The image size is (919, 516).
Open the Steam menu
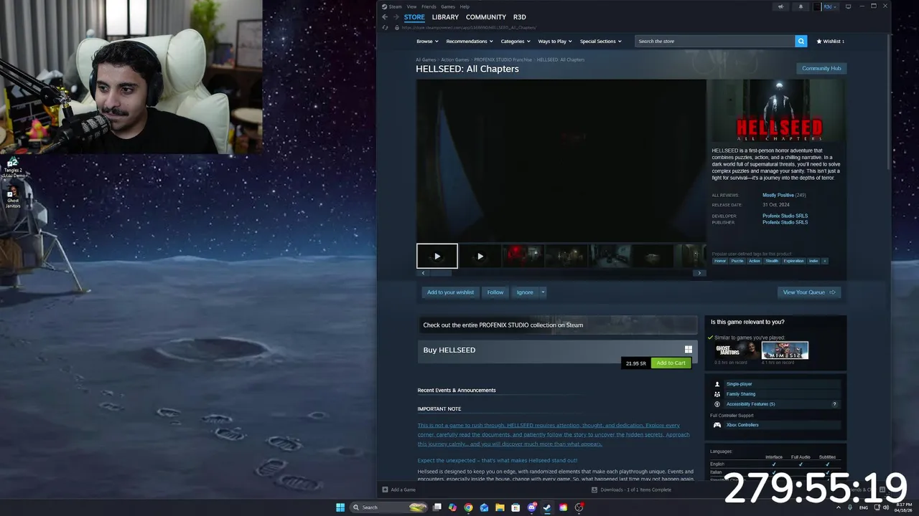396,6
